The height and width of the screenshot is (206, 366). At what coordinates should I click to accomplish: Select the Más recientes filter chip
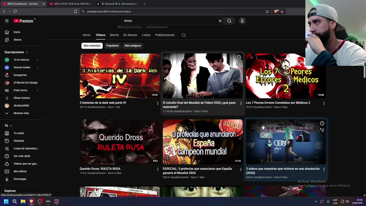coord(92,46)
